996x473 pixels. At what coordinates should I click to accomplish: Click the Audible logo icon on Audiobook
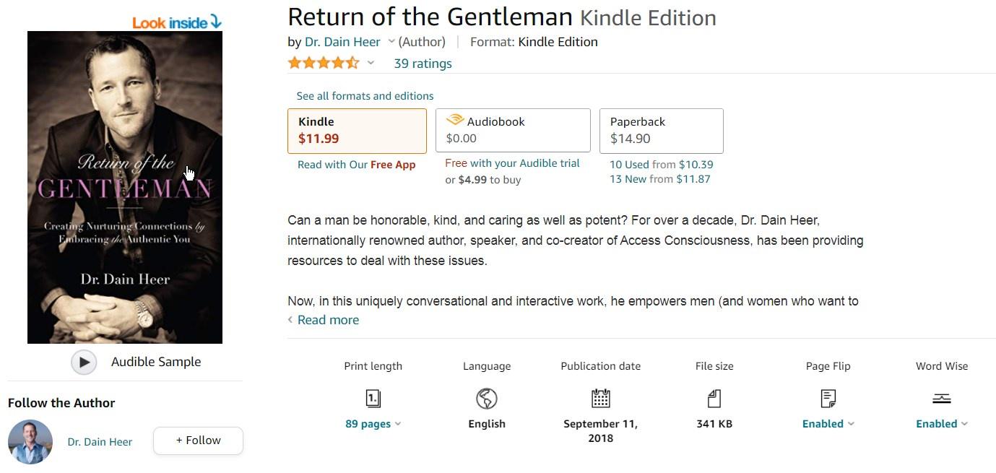click(455, 121)
